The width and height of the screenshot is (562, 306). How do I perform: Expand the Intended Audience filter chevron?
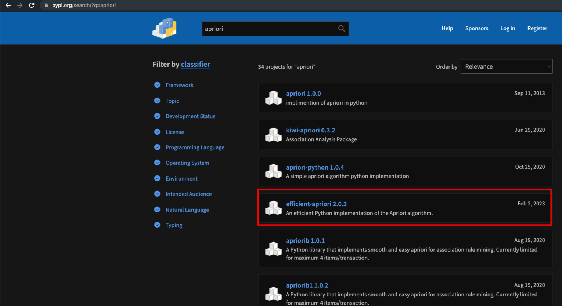click(x=157, y=194)
